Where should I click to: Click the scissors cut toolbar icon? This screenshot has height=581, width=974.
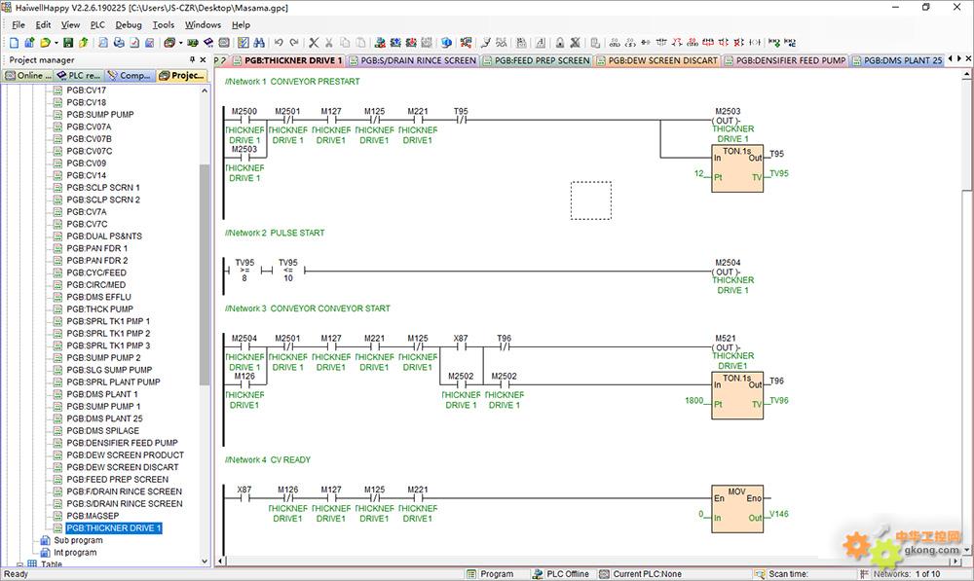coord(328,43)
